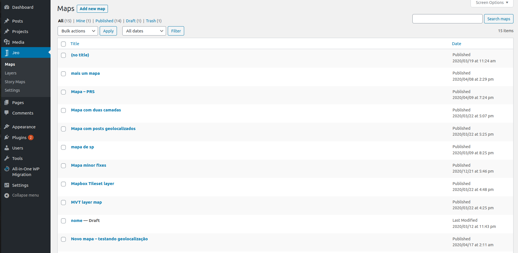Click the Appearance paintbrush icon
Image resolution: width=518 pixels, height=253 pixels.
(7, 127)
